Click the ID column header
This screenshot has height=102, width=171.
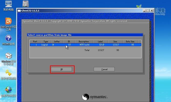(x=69, y=42)
